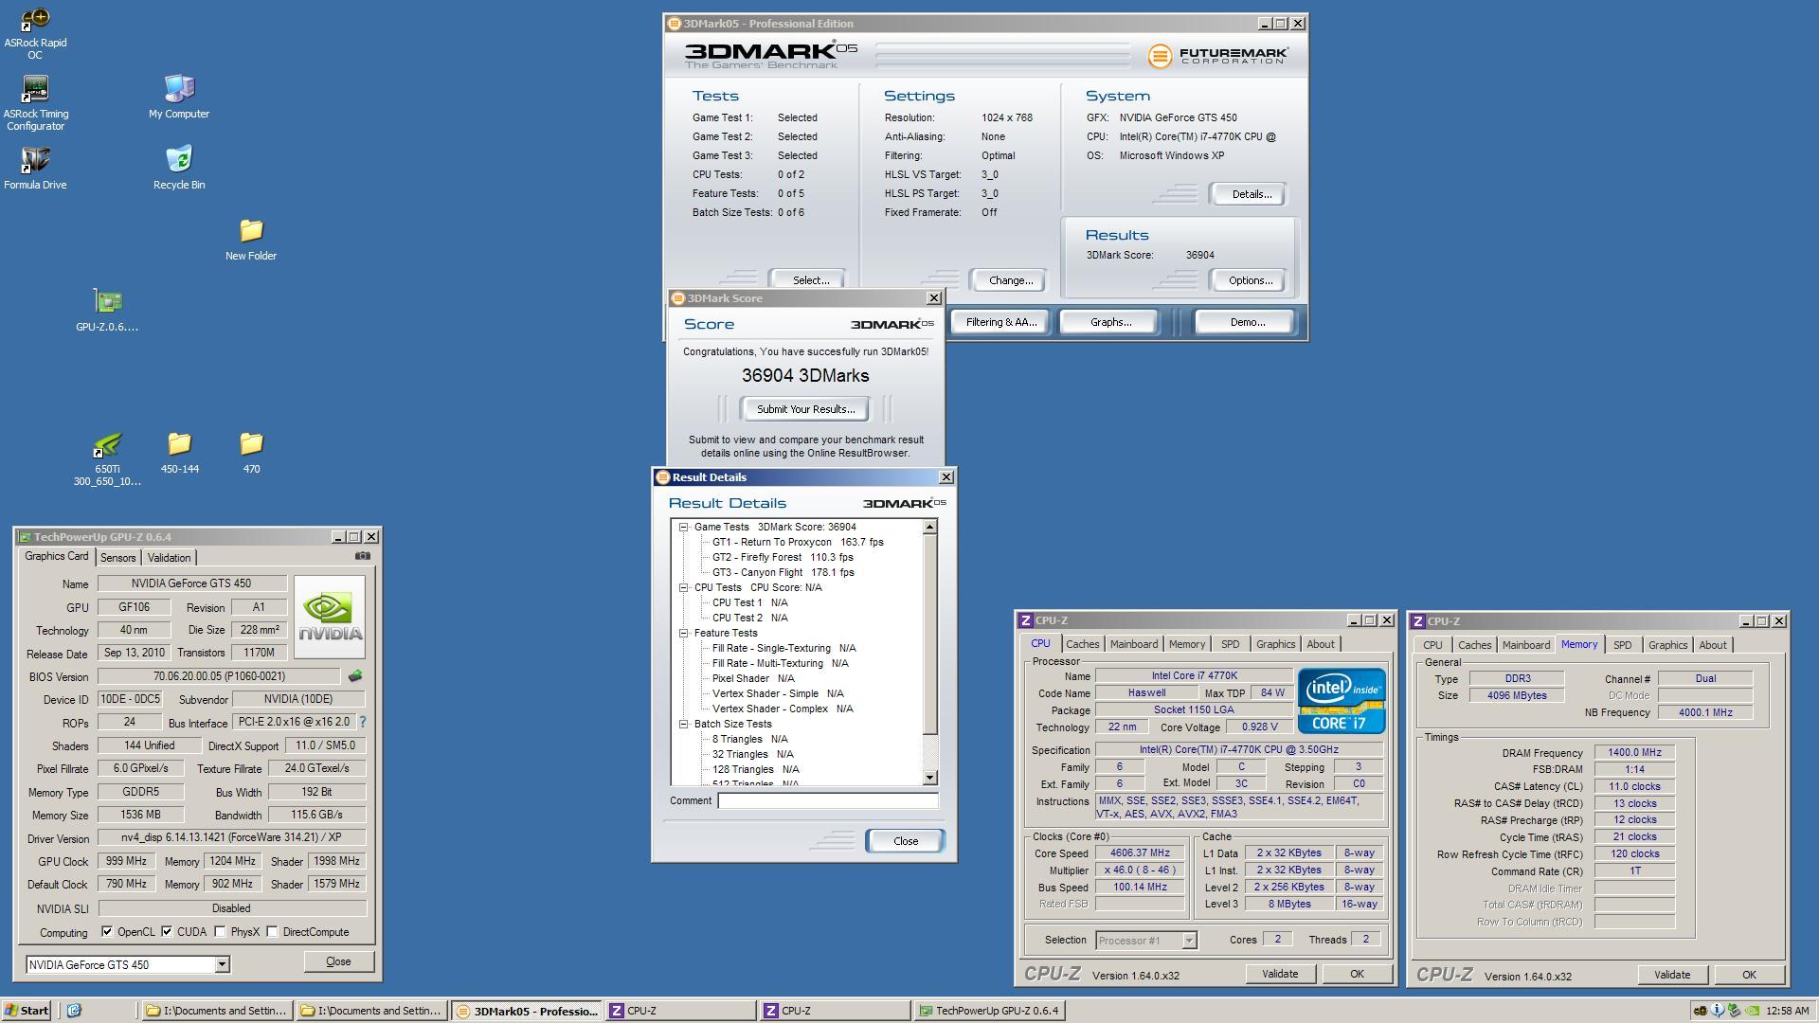Switch to 3DMark05 taskbar button

[x=528, y=1011]
